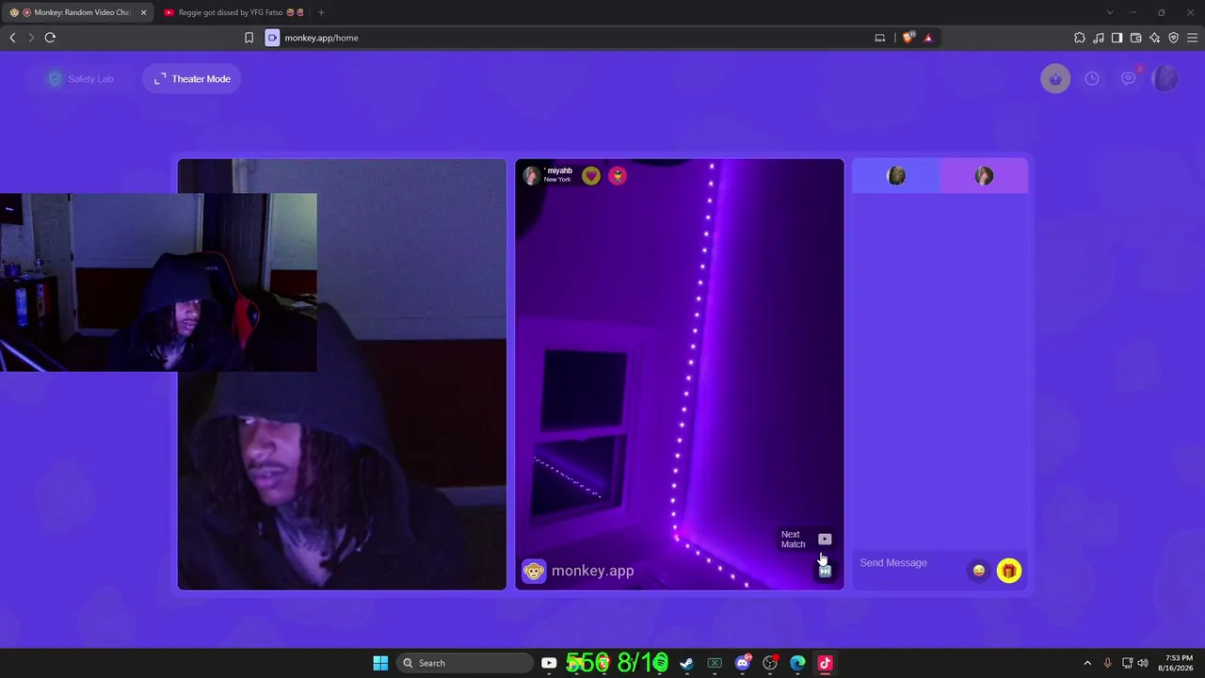Open the volume control in system tray
The image size is (1205, 678).
point(1143,663)
